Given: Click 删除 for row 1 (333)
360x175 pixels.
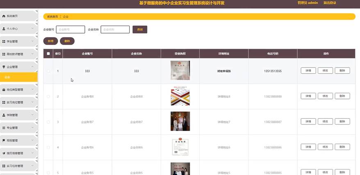Looking at the screenshot, I should point(342,71).
